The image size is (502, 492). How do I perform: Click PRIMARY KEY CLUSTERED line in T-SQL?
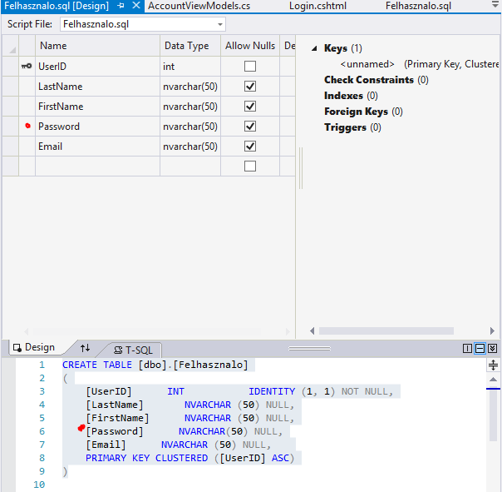tap(189, 458)
